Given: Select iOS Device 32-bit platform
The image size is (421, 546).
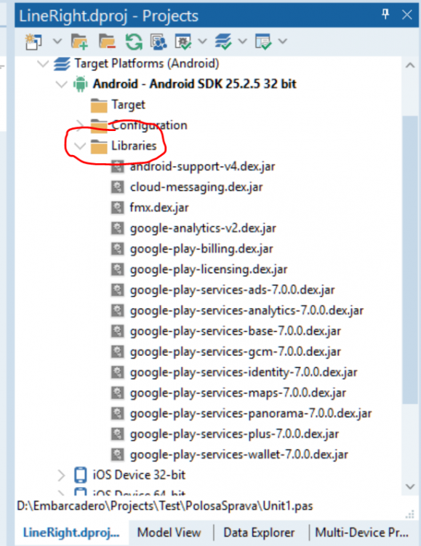Looking at the screenshot, I should point(139,475).
